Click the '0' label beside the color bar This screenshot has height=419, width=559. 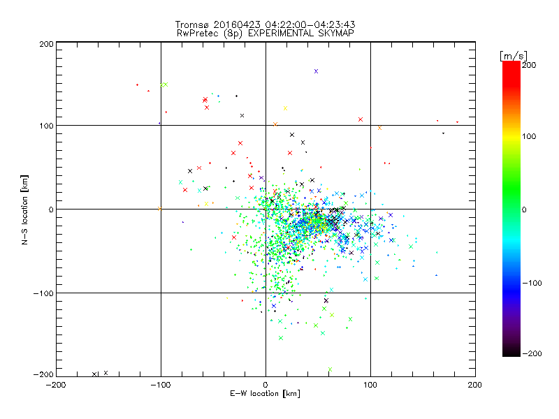tap(524, 209)
